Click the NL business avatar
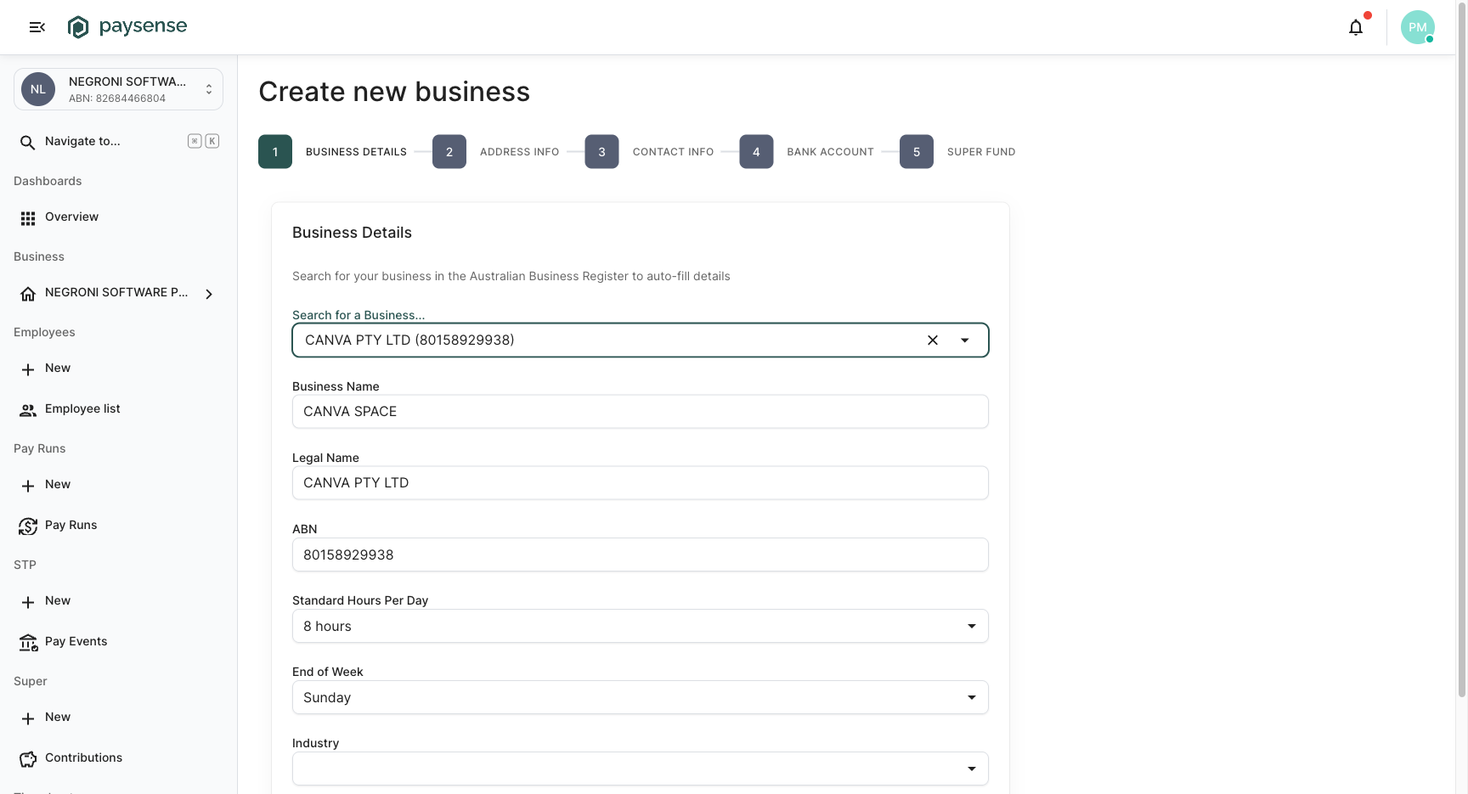The height and width of the screenshot is (794, 1468). [x=38, y=89]
